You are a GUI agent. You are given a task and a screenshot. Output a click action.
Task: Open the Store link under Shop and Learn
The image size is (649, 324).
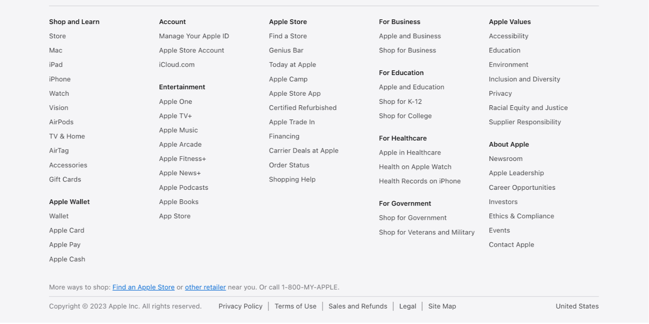tap(57, 36)
